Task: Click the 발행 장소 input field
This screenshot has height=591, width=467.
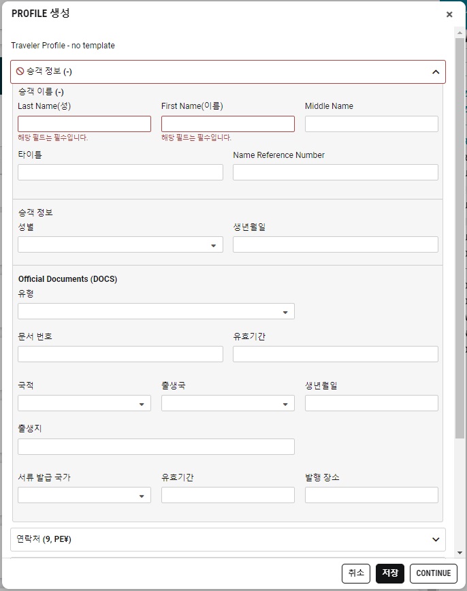Action: coord(372,495)
